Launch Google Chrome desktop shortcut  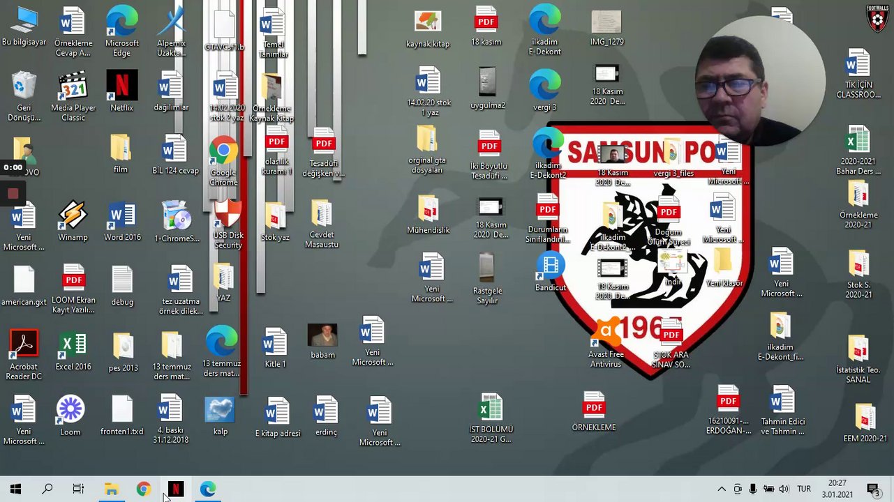point(223,162)
